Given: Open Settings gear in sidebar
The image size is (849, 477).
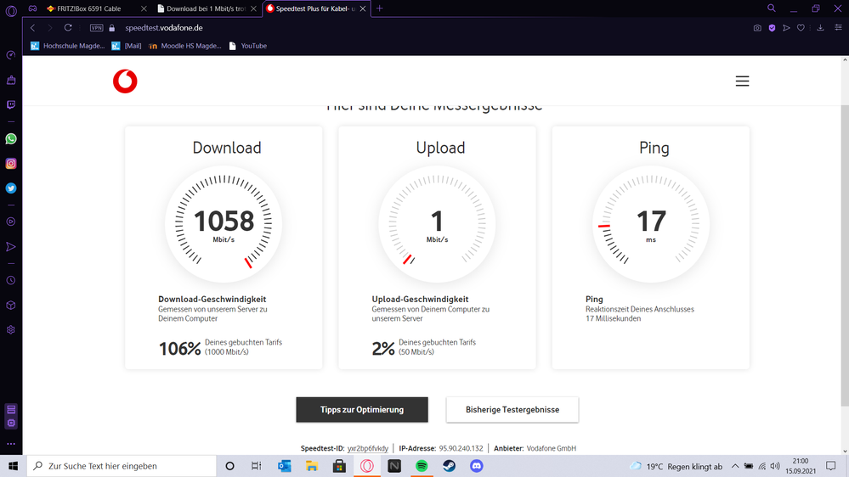Looking at the screenshot, I should pos(11,330).
